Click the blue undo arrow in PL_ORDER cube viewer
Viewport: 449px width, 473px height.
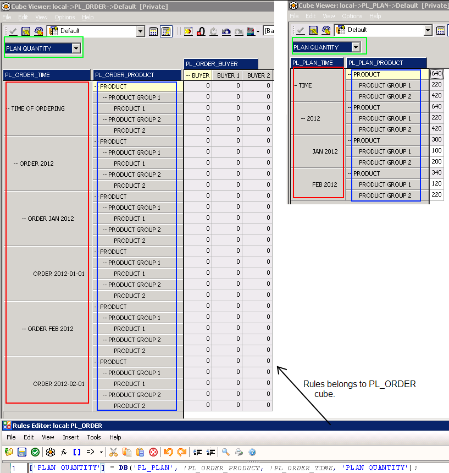(226, 31)
